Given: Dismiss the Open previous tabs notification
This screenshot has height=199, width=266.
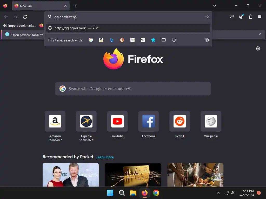Looking at the screenshot, I should [260, 34].
